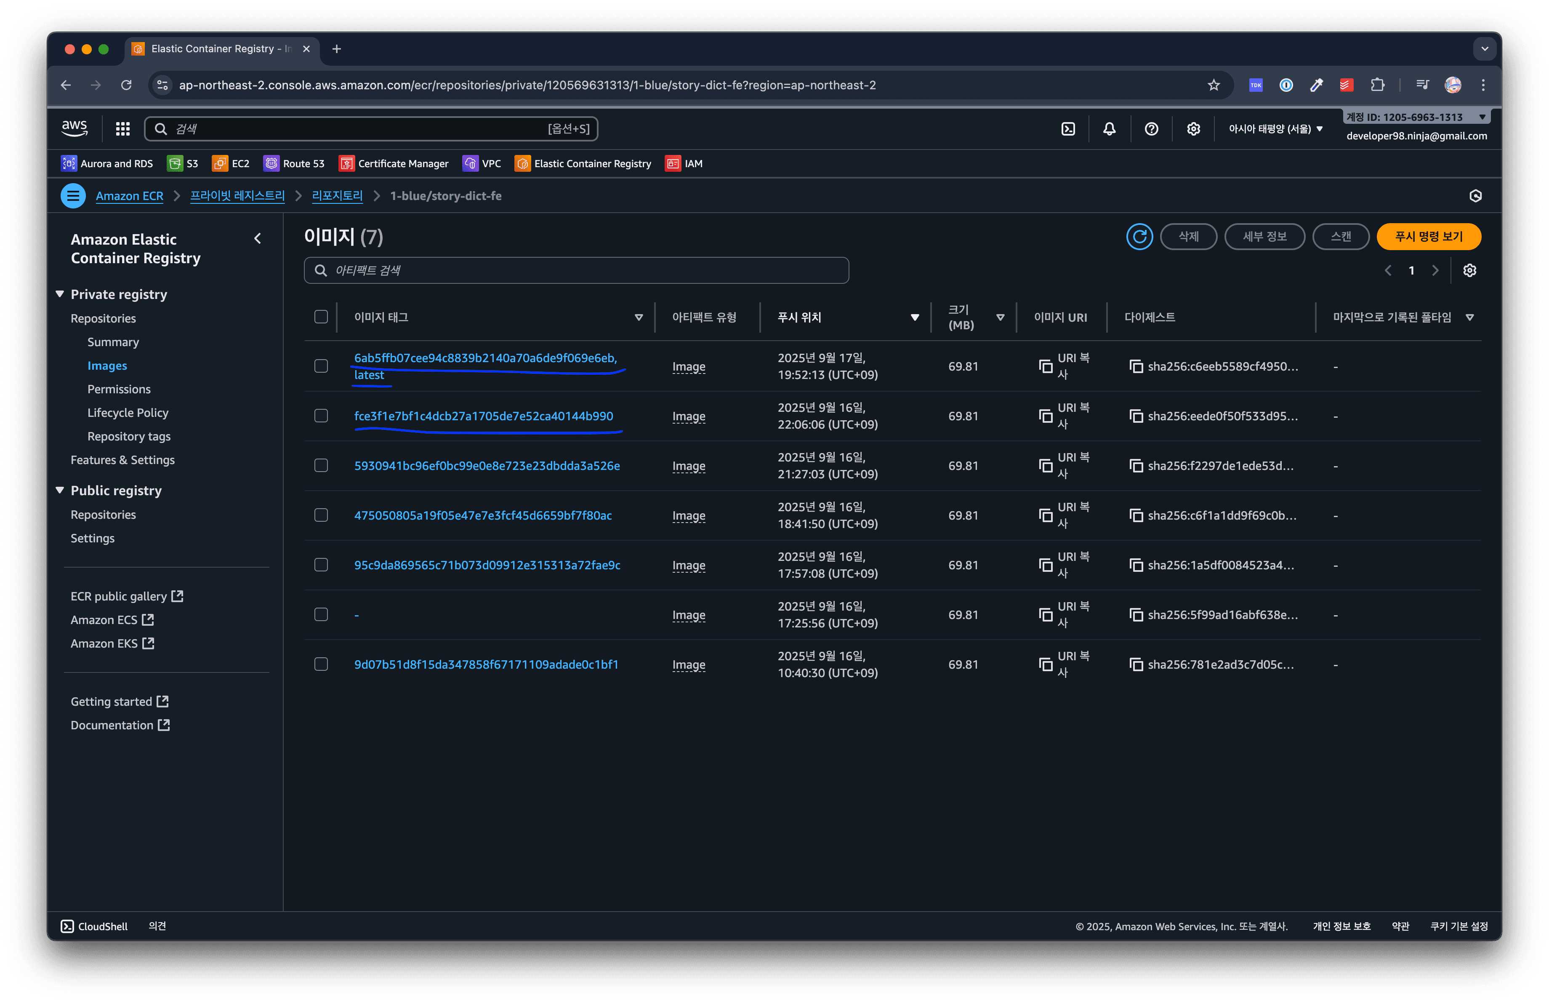Open CloudShell from the top toolbar icon
The width and height of the screenshot is (1549, 1003).
click(x=1068, y=129)
